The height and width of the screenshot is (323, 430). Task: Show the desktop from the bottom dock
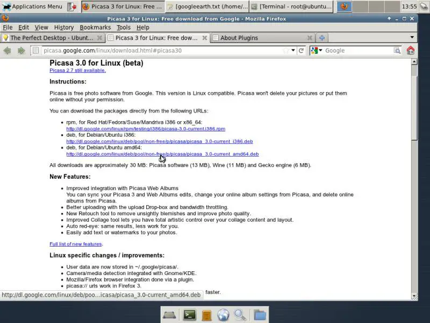[x=169, y=315]
